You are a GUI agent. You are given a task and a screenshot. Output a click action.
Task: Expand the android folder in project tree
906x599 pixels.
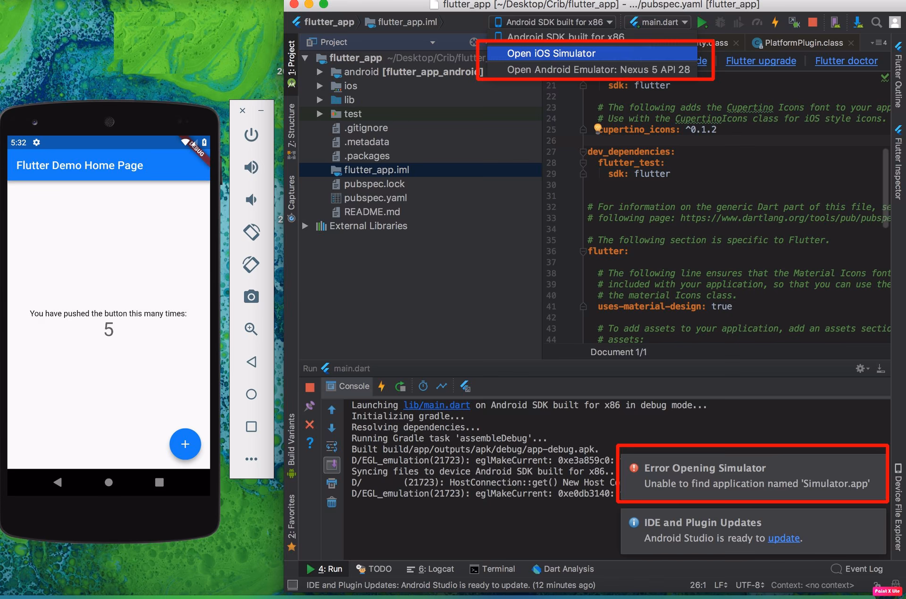coord(320,72)
